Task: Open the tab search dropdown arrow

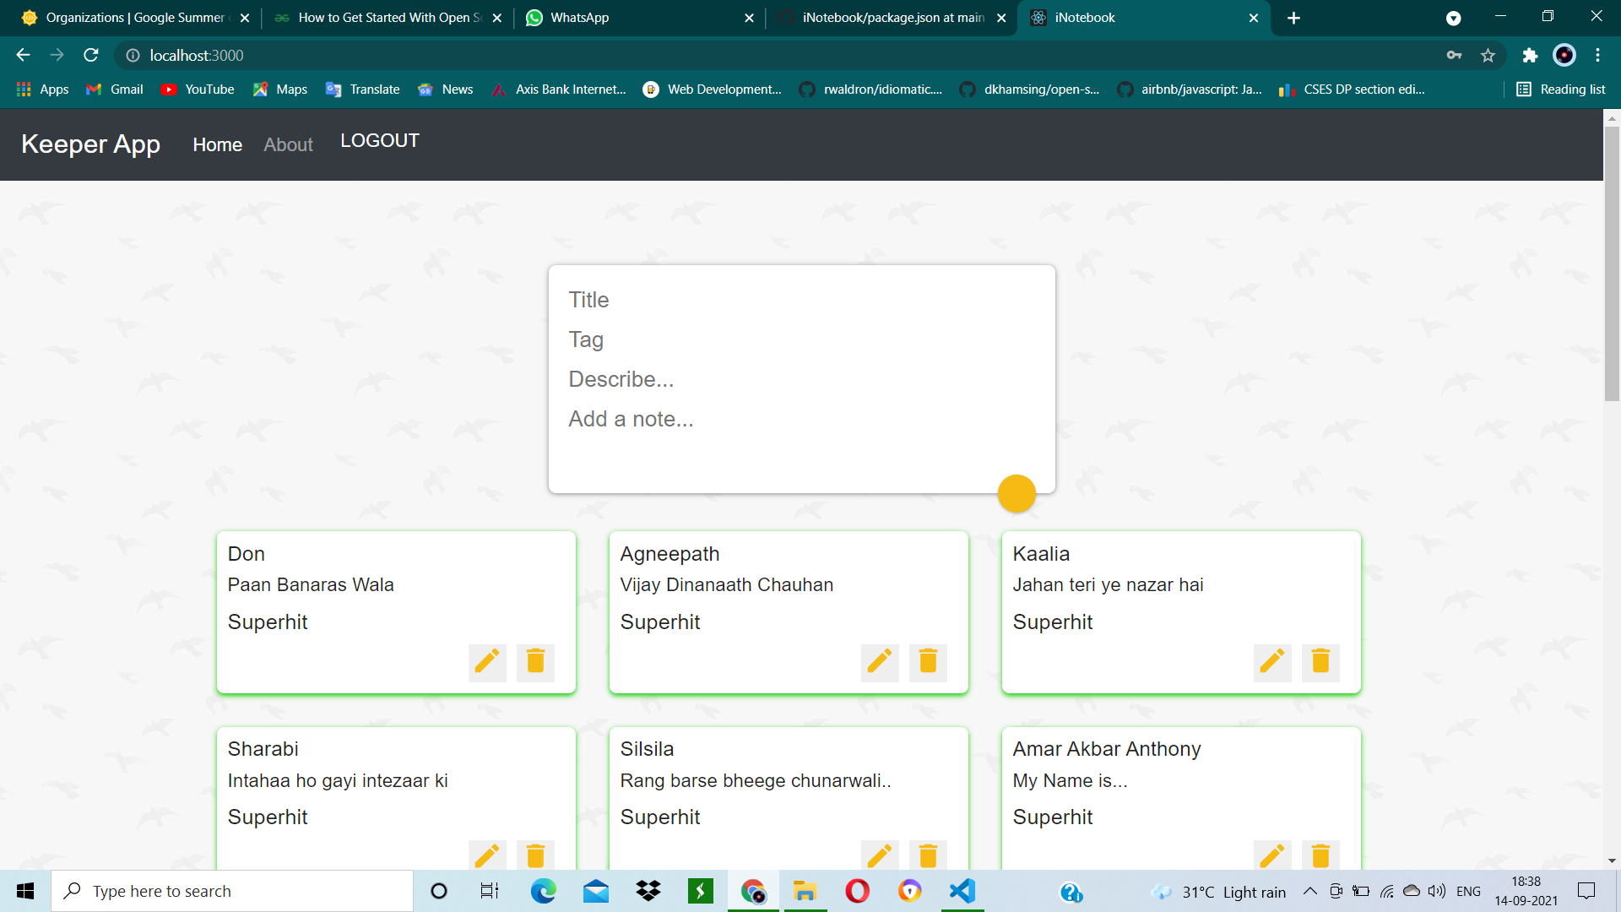Action: click(1453, 18)
